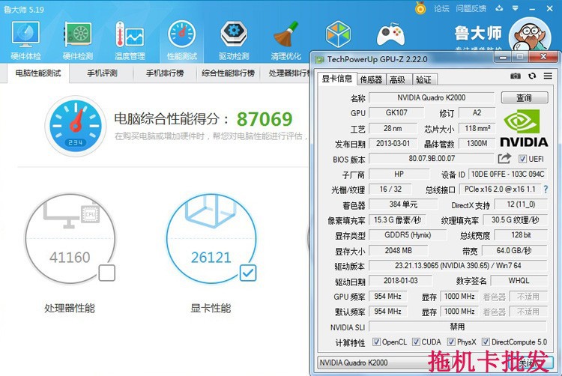Click the 数字签名 WHQL field
The width and height of the screenshot is (562, 376).
point(519,280)
